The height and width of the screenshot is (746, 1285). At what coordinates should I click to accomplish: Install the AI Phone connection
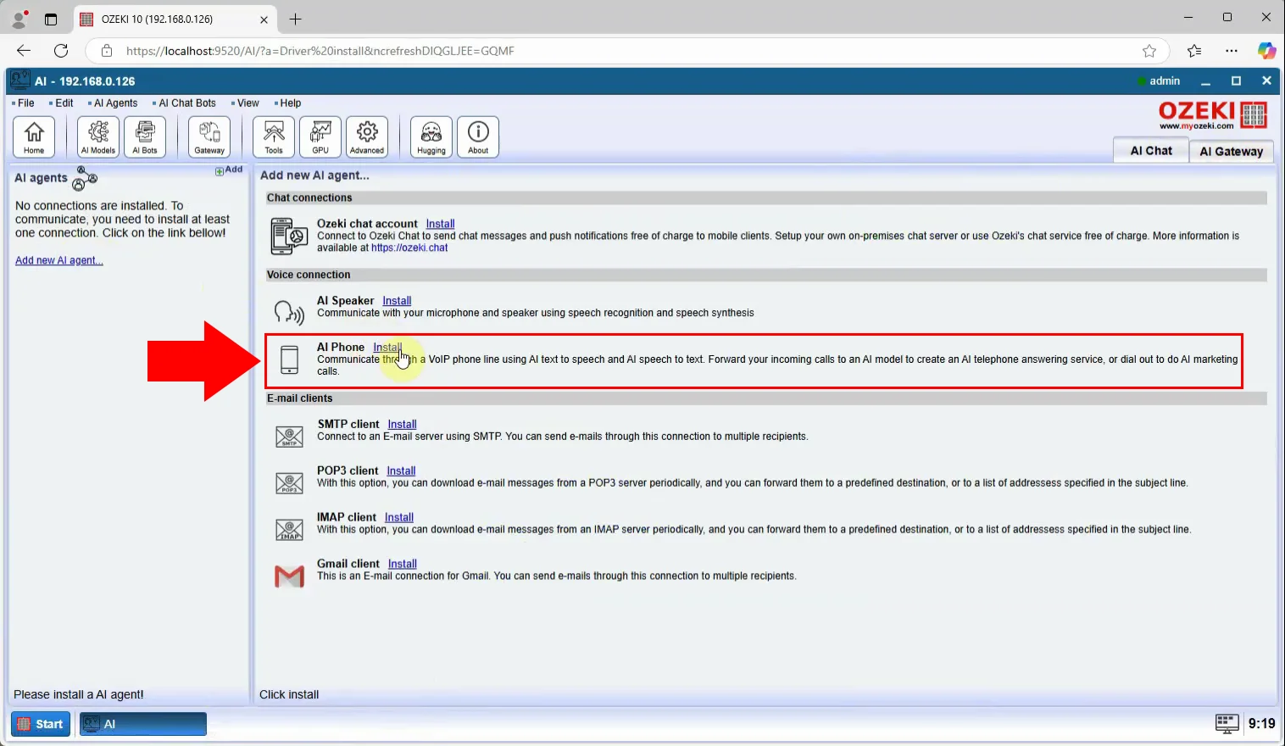pos(387,348)
